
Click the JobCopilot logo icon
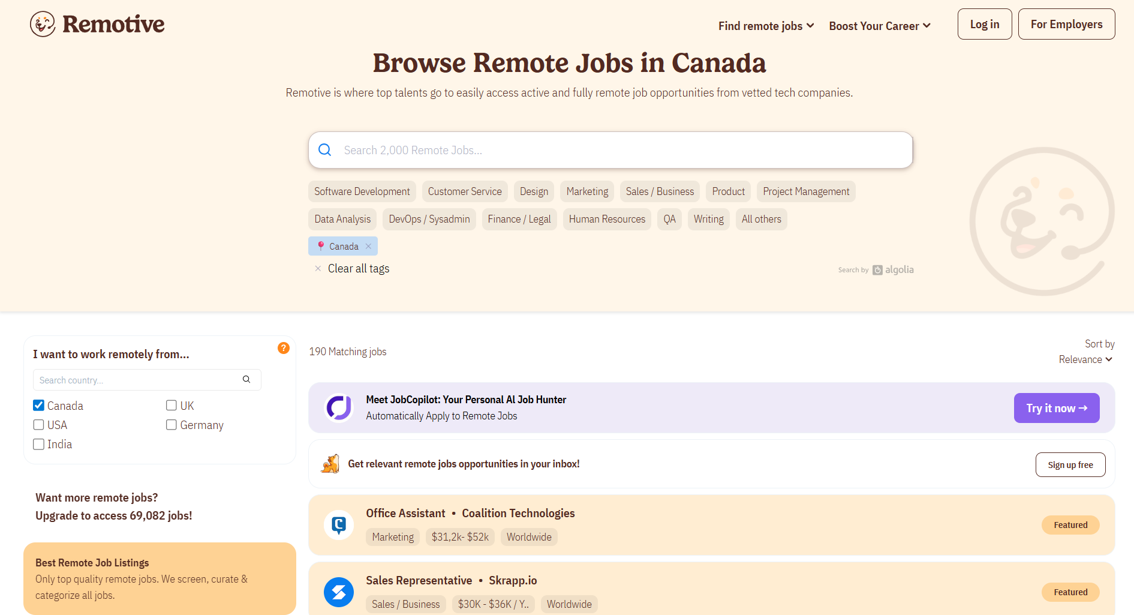339,408
